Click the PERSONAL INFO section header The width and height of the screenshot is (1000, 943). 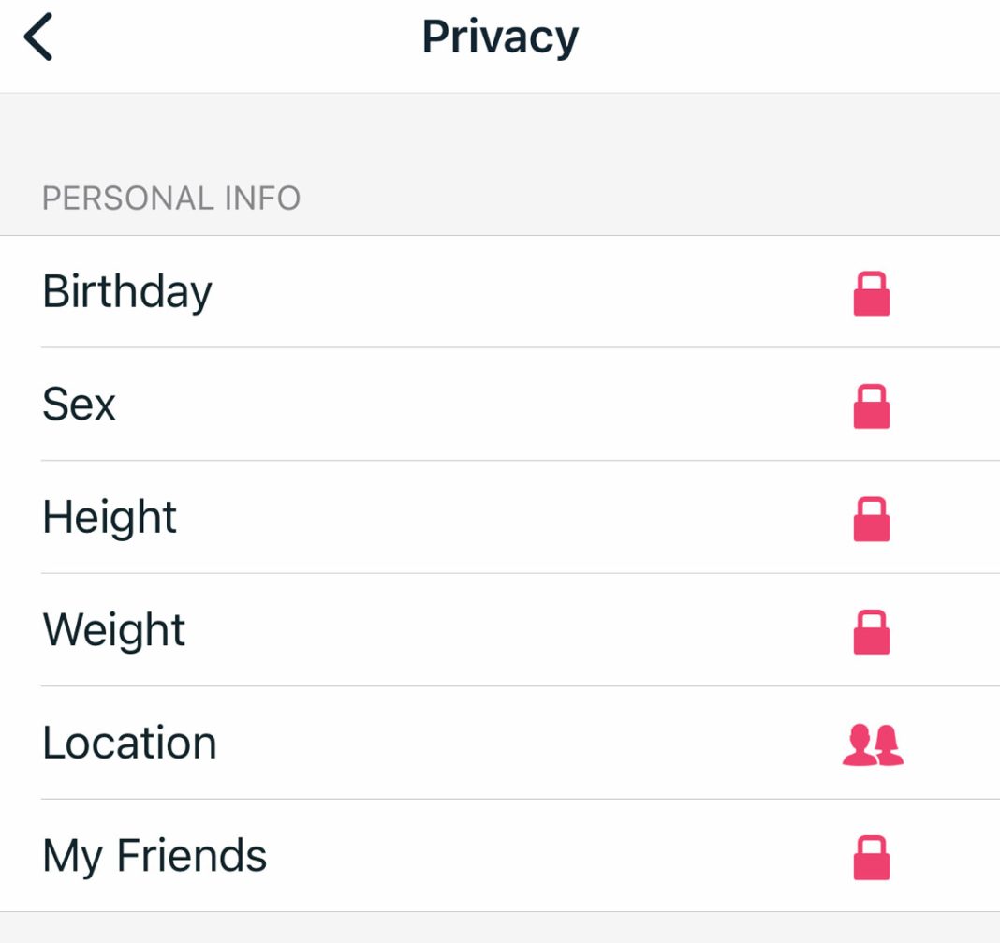[x=171, y=198]
